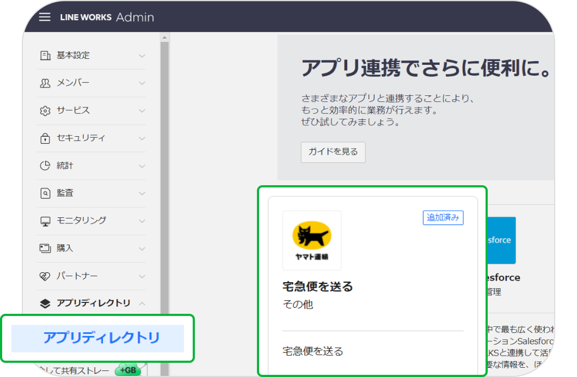
Task: Click the モニタリング monitor icon
Action: coord(45,221)
